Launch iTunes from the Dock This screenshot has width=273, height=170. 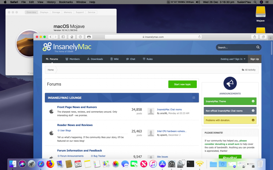(153, 164)
